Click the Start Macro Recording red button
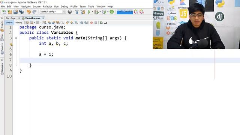This screenshot has height=135, width=240. point(91,22)
